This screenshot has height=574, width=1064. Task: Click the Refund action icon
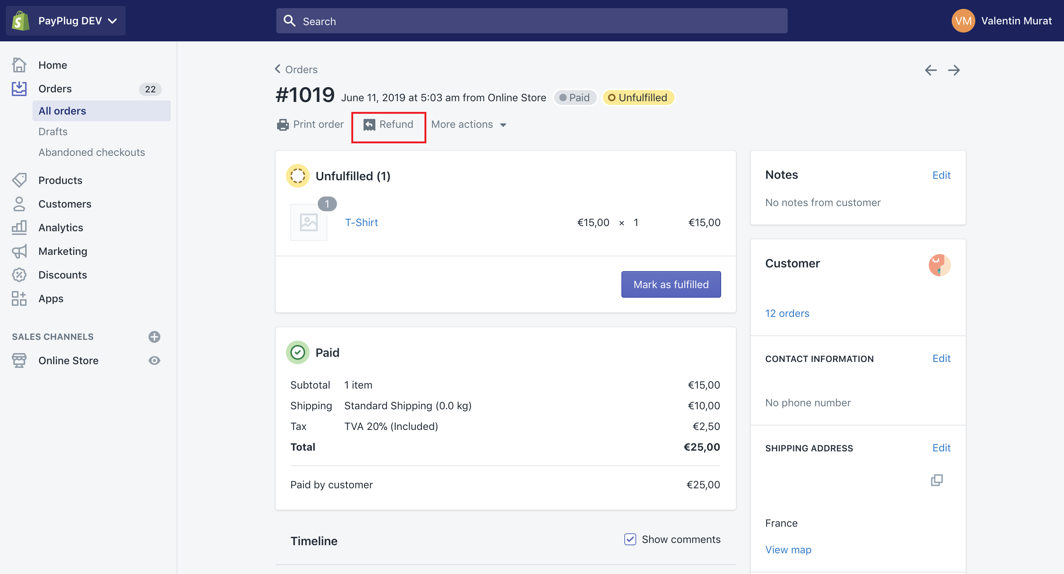click(x=369, y=124)
